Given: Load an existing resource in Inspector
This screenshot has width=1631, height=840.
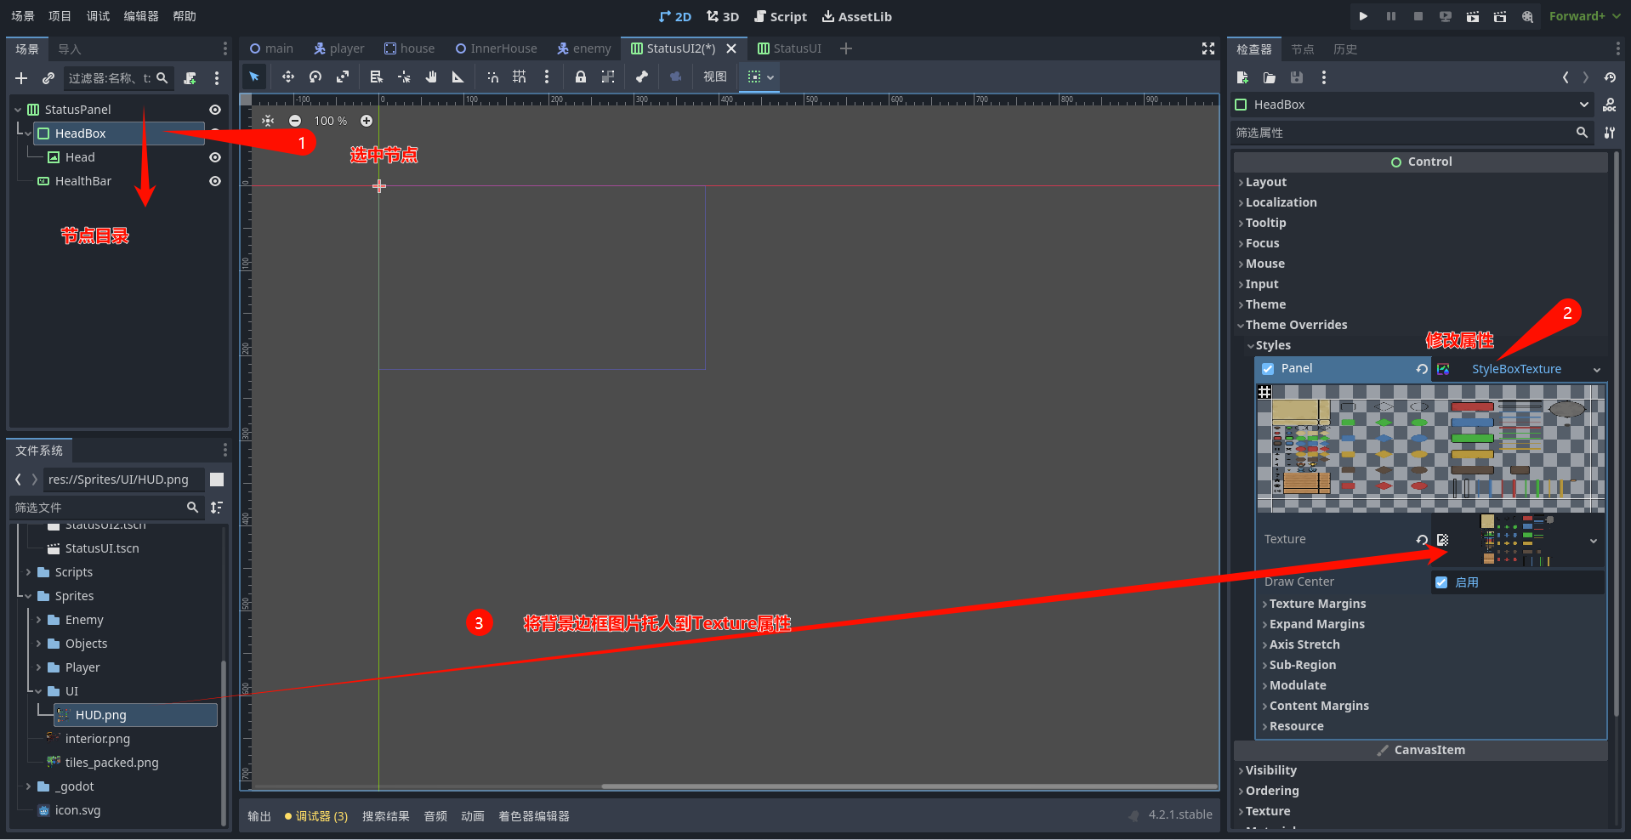Looking at the screenshot, I should click(x=1270, y=77).
